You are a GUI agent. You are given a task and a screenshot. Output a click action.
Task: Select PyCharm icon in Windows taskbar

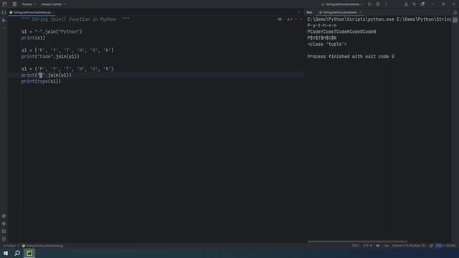pos(29,253)
